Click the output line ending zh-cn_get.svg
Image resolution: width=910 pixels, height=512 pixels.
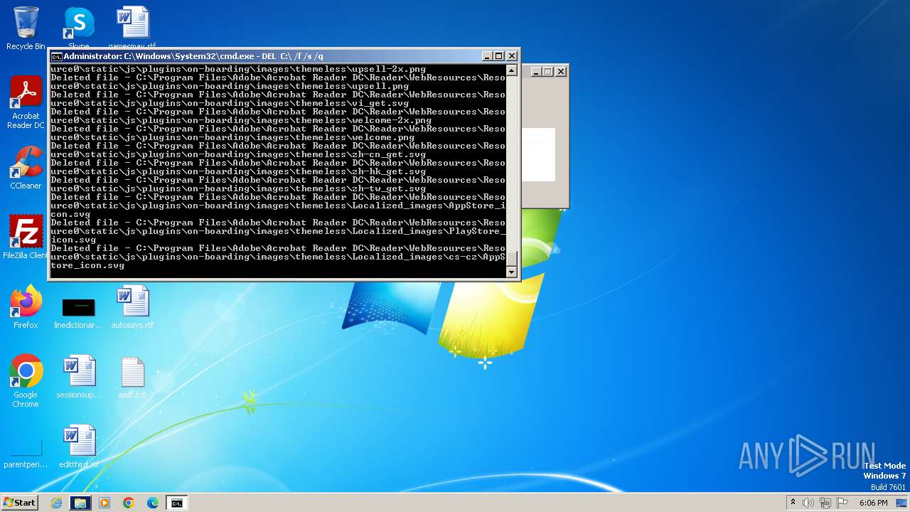[x=238, y=154]
